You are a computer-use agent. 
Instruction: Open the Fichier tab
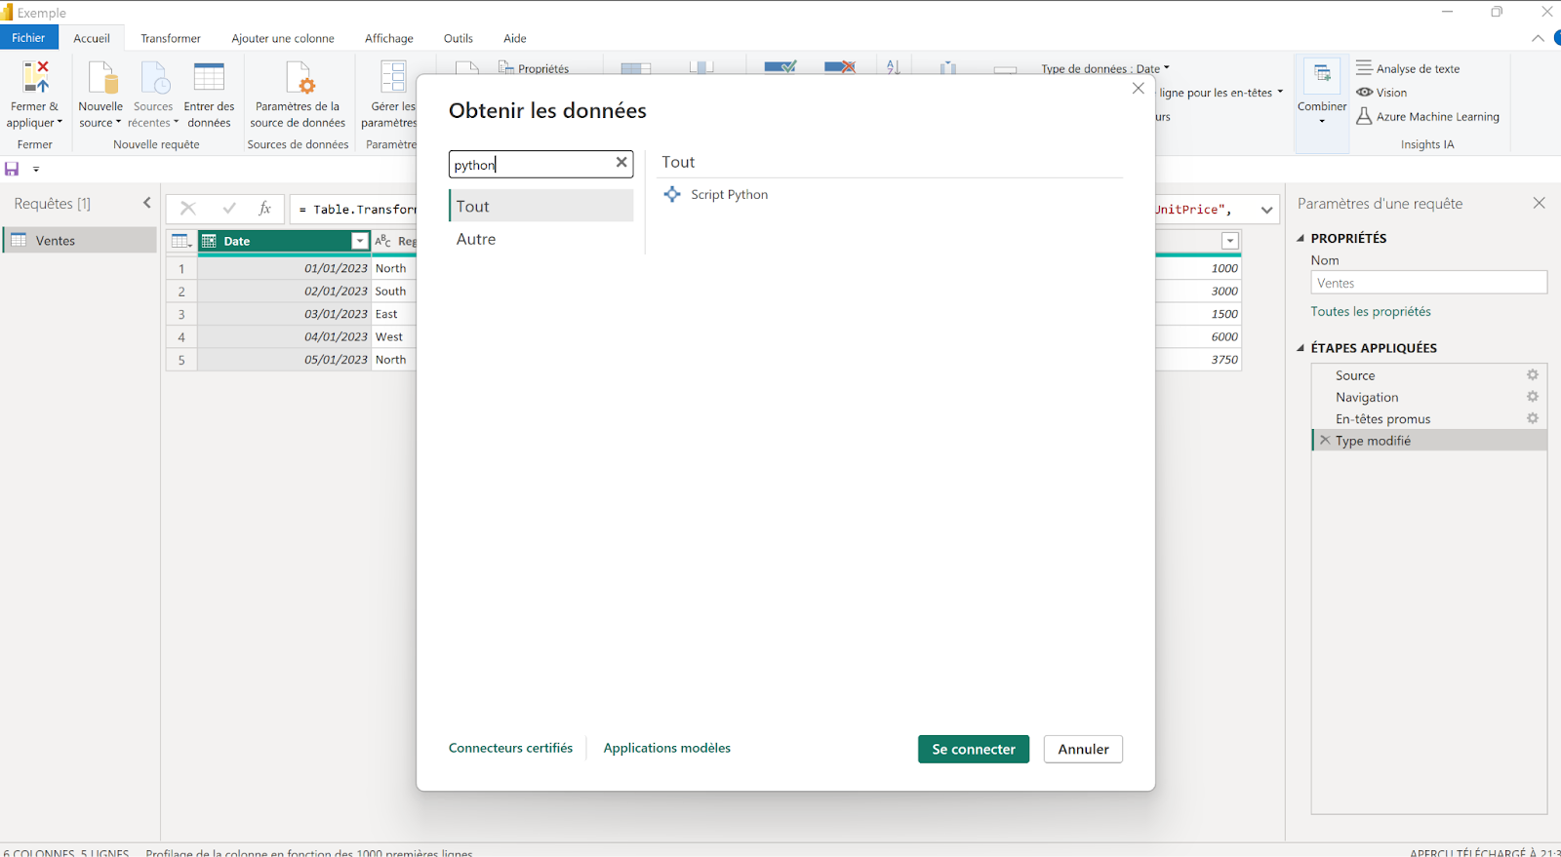coord(28,38)
